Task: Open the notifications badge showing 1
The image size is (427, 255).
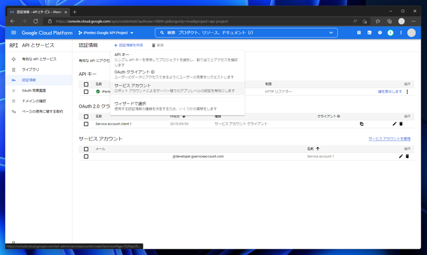Action: pos(390,33)
